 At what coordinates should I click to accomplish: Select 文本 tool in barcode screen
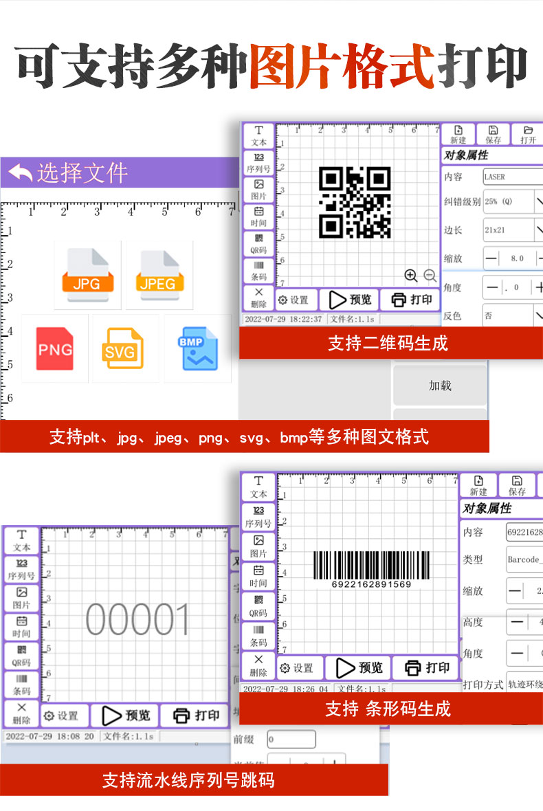tap(258, 487)
